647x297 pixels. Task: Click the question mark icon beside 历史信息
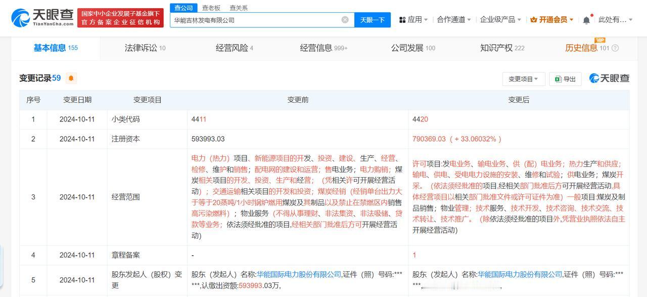615,48
